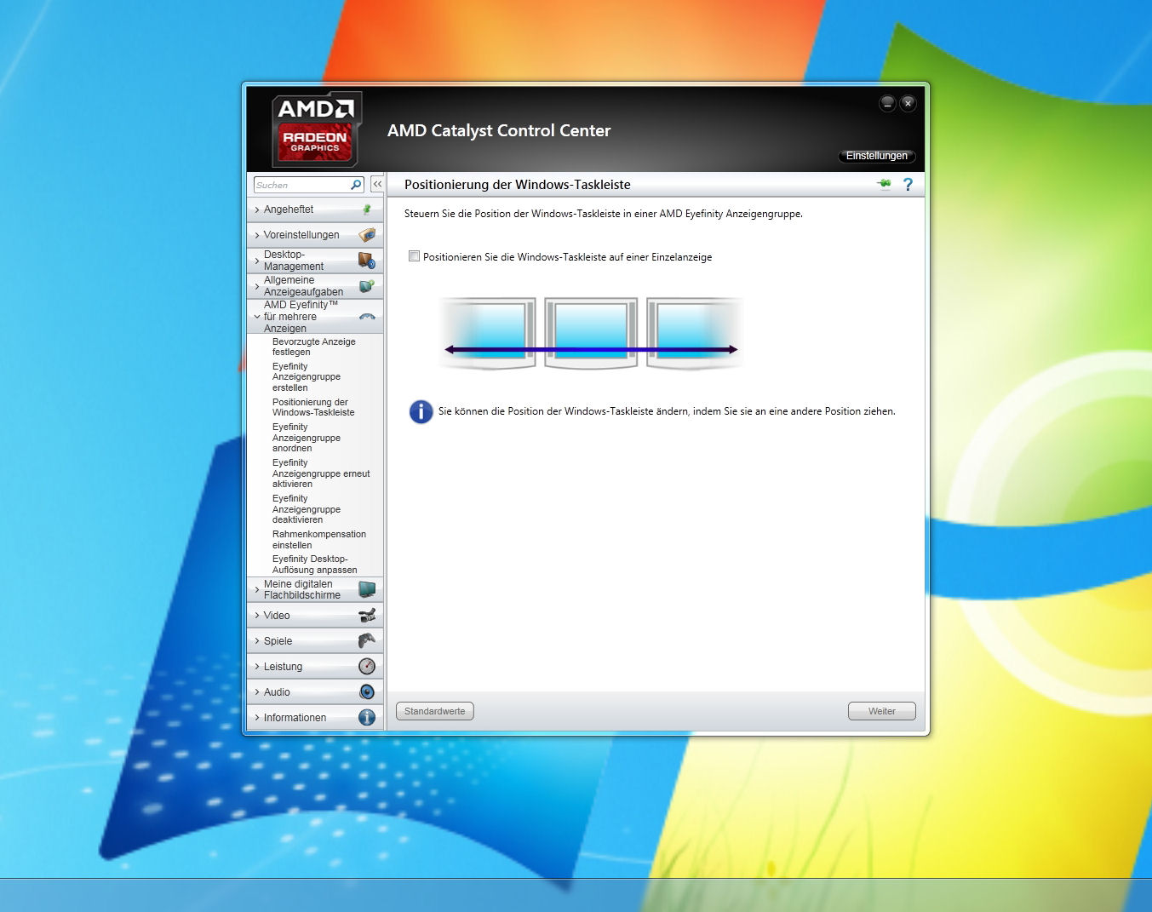The width and height of the screenshot is (1152, 912).
Task: Expand the Leistung section
Action: (316, 666)
